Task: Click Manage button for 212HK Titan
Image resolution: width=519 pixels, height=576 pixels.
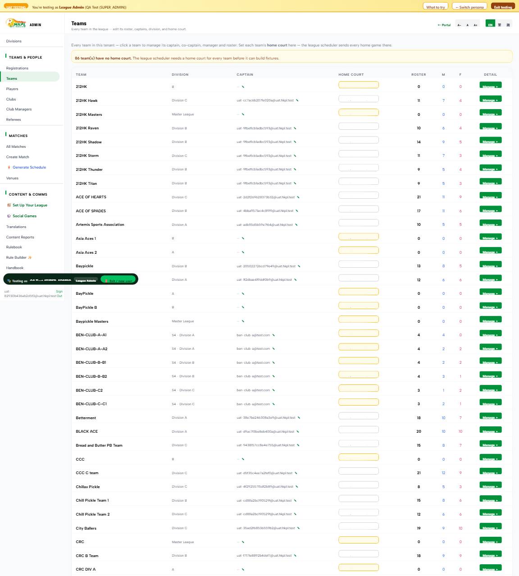Action: point(491,182)
